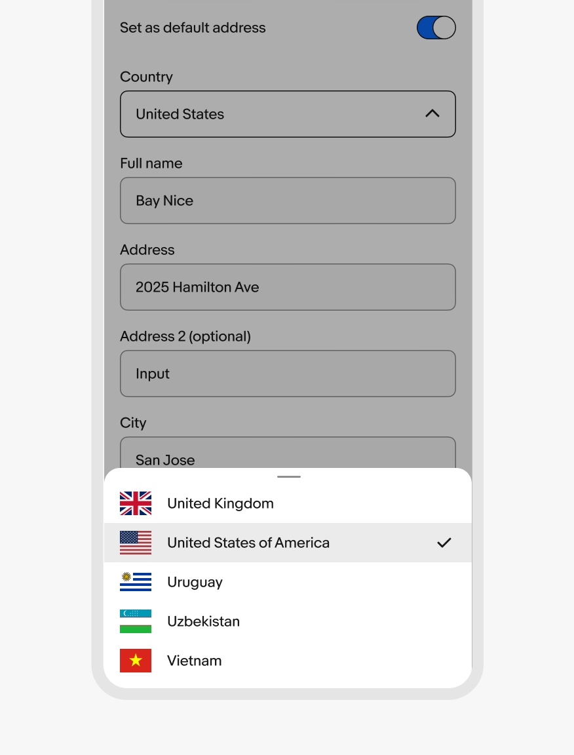
Task: Click the United States flag icon
Action: coord(136,543)
